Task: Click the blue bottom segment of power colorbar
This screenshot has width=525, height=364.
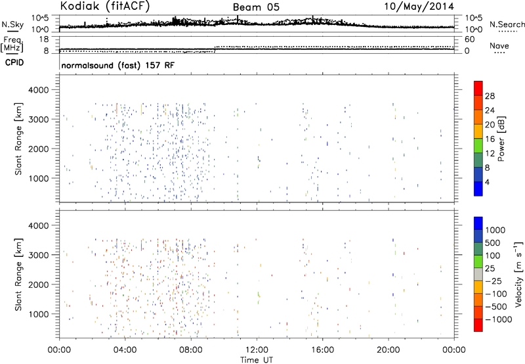Action: pos(478,189)
